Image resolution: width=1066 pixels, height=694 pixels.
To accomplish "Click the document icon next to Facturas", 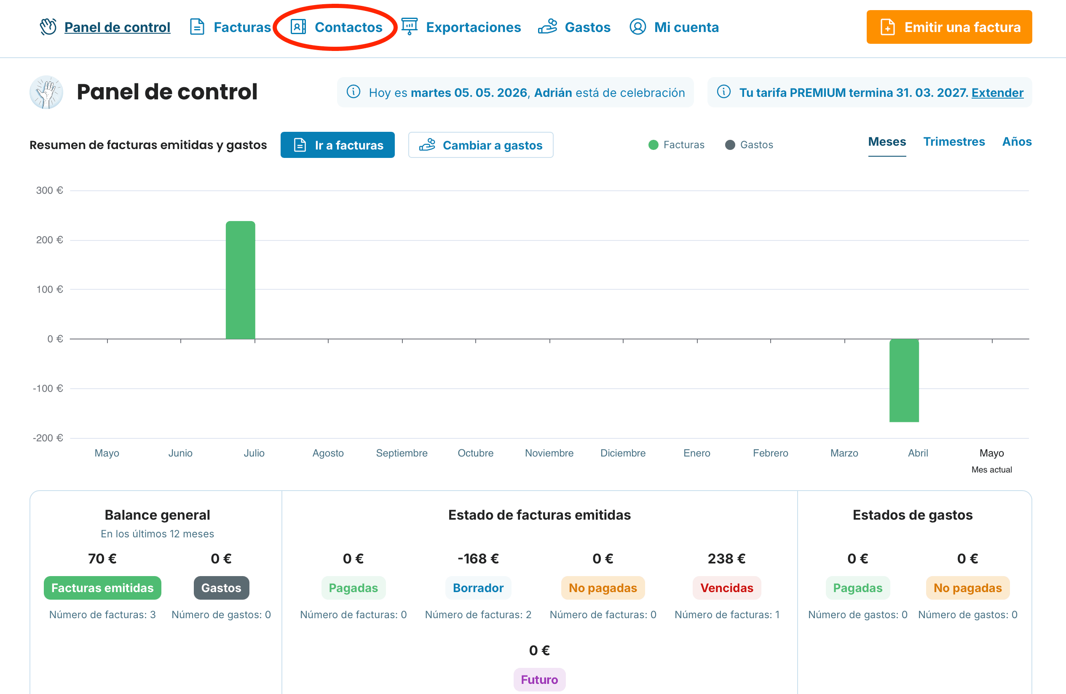I will (197, 27).
